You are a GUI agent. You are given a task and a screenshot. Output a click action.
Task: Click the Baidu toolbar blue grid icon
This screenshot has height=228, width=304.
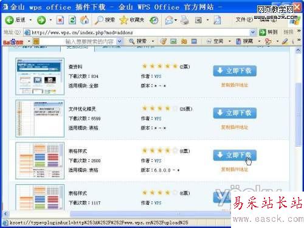194,41
